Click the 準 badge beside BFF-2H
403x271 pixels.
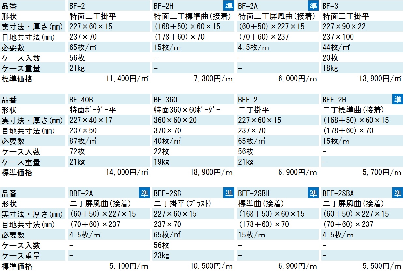pos(397,99)
